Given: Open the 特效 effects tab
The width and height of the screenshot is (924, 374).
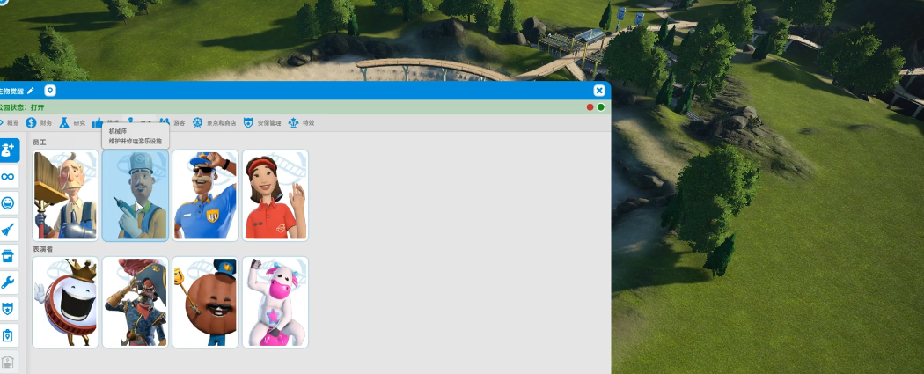Looking at the screenshot, I should coord(302,122).
